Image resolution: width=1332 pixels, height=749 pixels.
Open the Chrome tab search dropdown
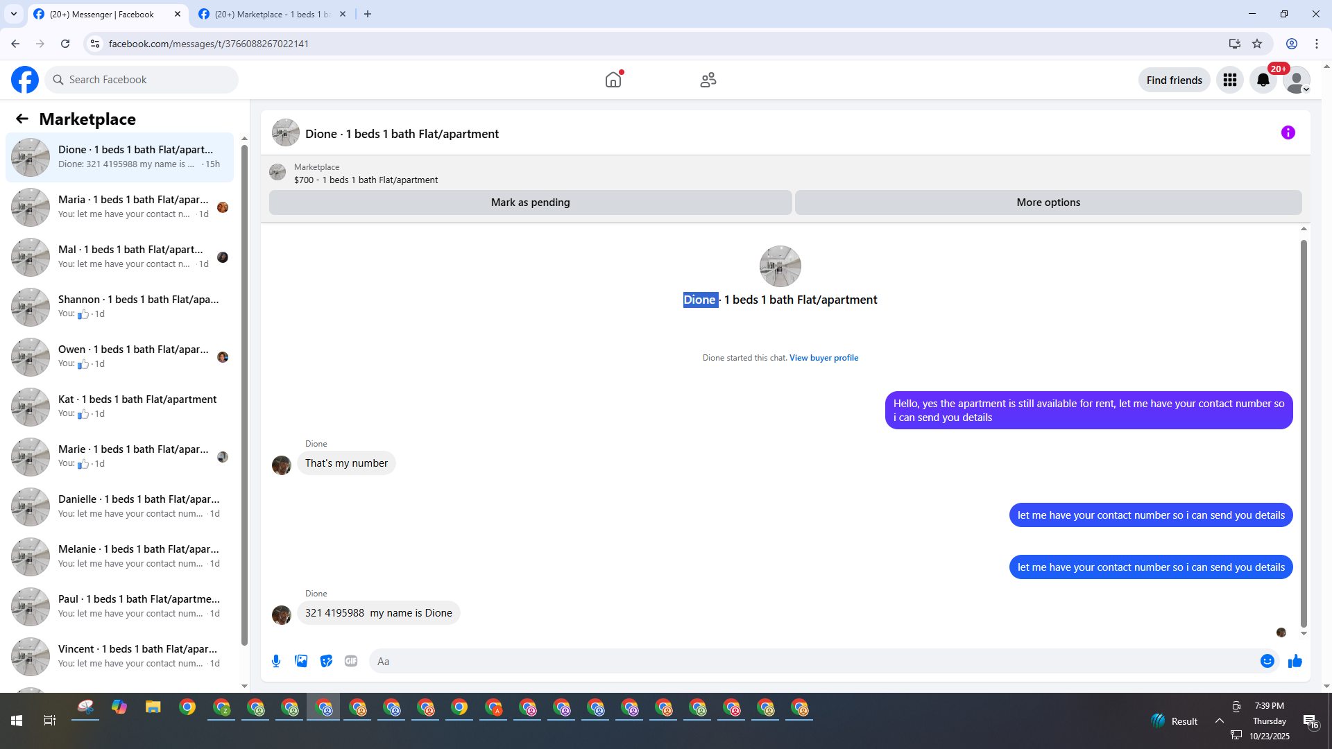pos(13,14)
